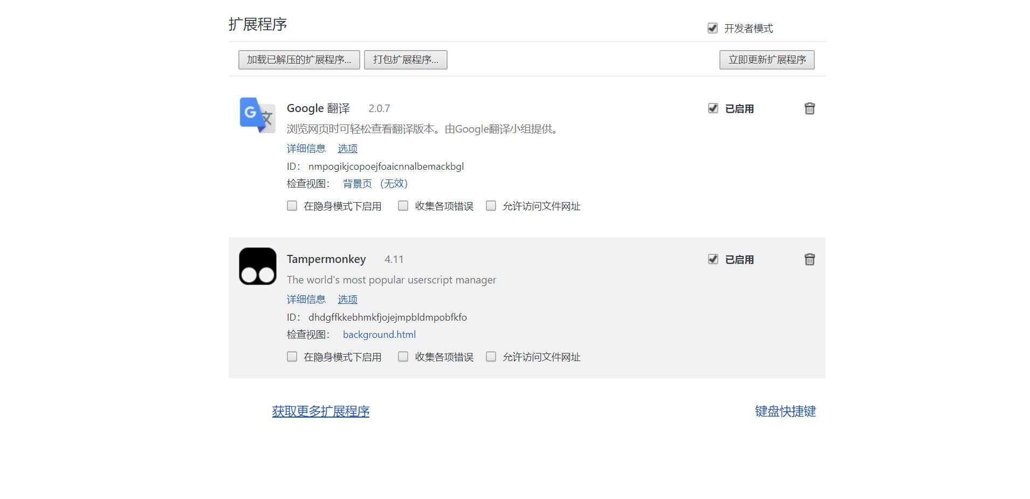Allow file URL access for Google 翻译
The image size is (1030, 499).
click(491, 206)
